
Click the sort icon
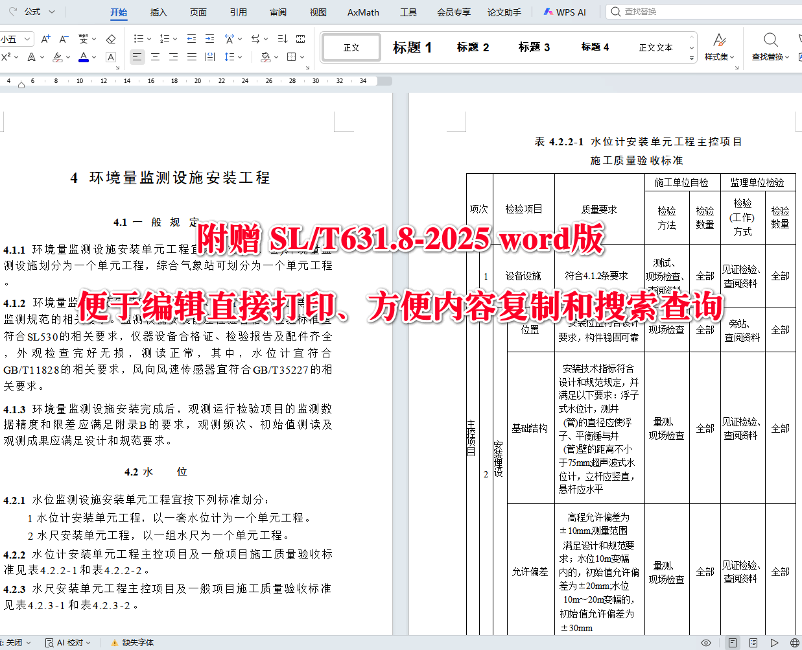click(282, 39)
